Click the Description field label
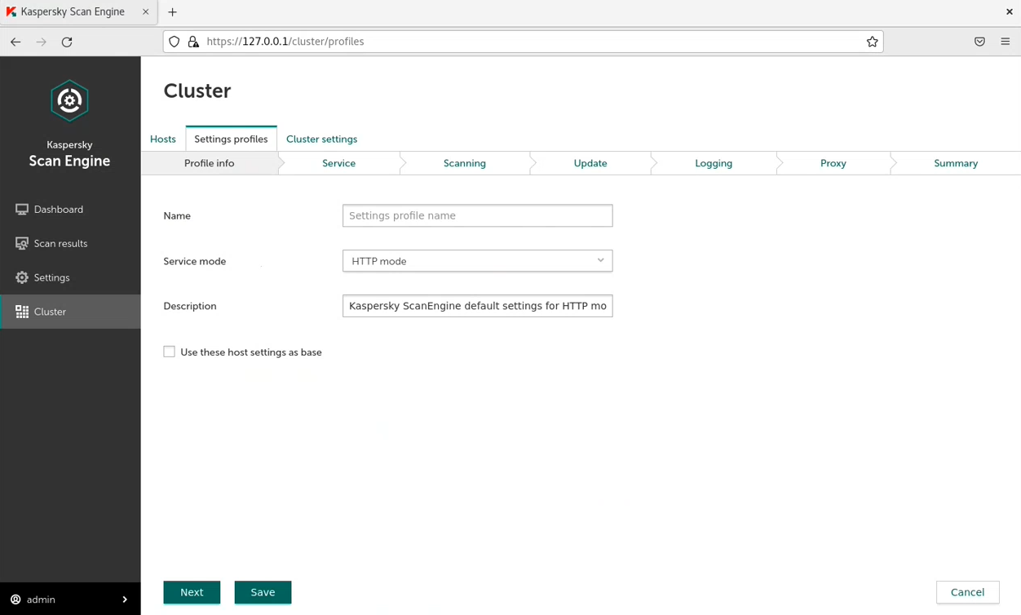 coord(190,307)
